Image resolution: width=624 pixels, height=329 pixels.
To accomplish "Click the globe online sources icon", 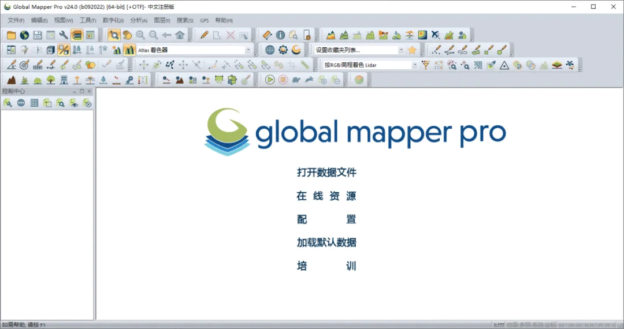I will (x=24, y=35).
